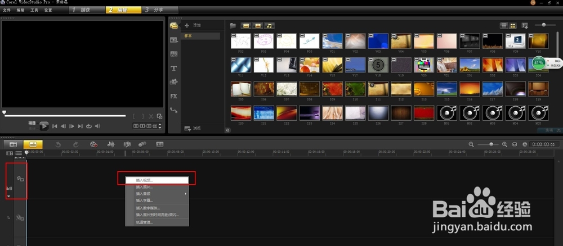Image resolution: width=563 pixels, height=246 pixels.
Task: Click the 添加 add folder button
Action: click(193, 26)
